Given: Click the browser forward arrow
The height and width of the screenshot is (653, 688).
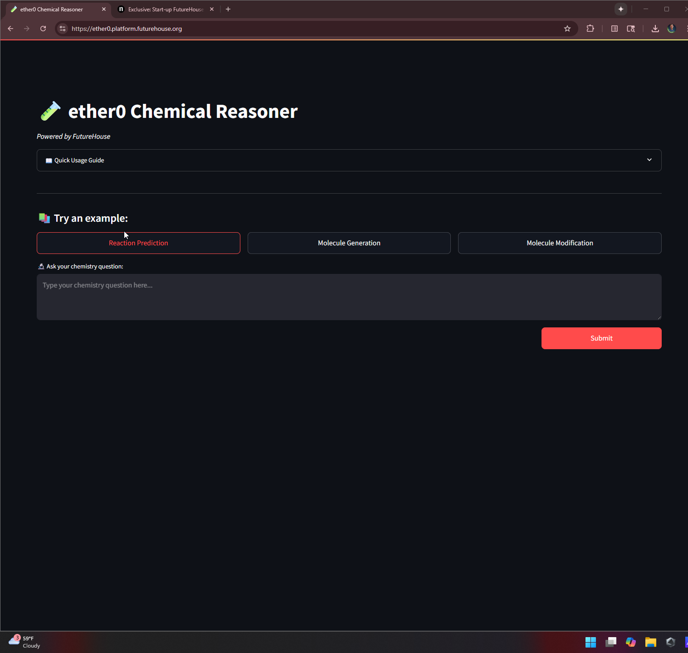Looking at the screenshot, I should click(x=27, y=29).
